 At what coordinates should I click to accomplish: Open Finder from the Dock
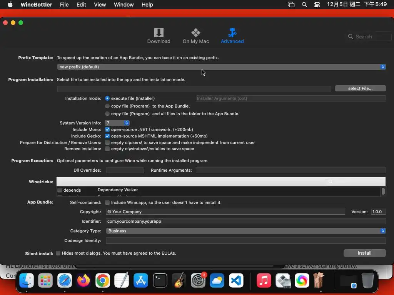27,280
